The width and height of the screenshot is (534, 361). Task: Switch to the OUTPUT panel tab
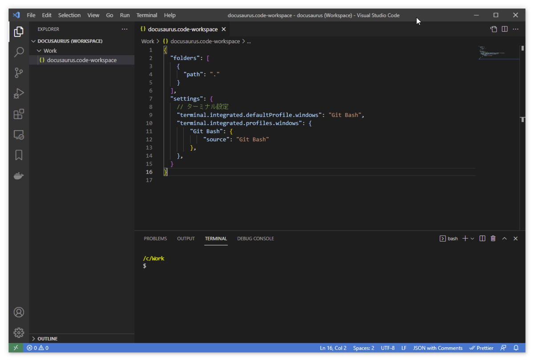[x=186, y=239]
